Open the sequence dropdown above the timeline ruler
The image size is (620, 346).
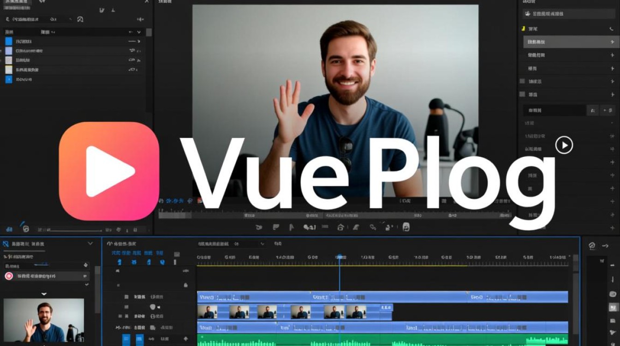[x=232, y=244]
